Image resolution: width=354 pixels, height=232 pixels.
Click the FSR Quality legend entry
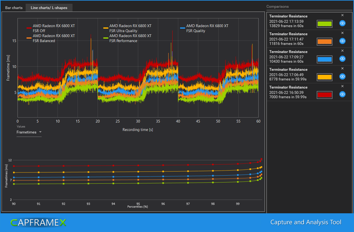coord(204,28)
